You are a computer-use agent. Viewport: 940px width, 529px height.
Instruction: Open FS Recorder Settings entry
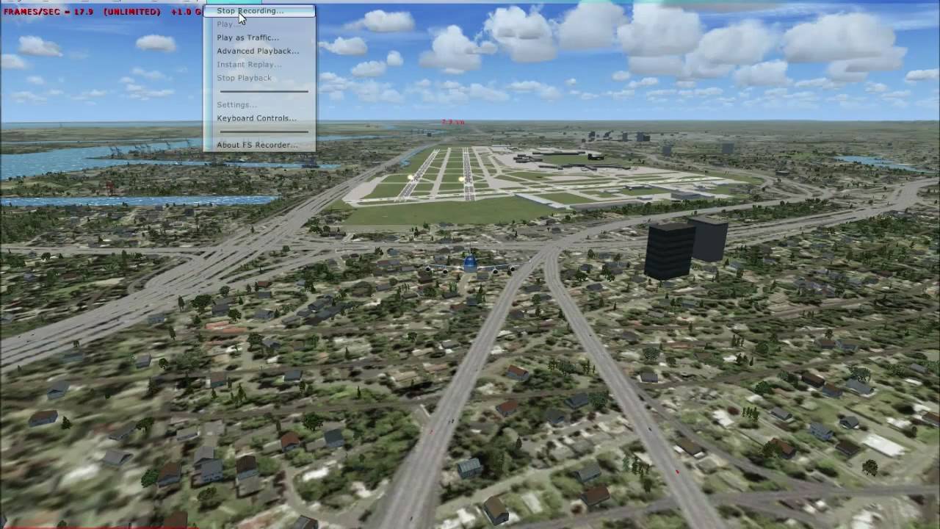(x=259, y=104)
